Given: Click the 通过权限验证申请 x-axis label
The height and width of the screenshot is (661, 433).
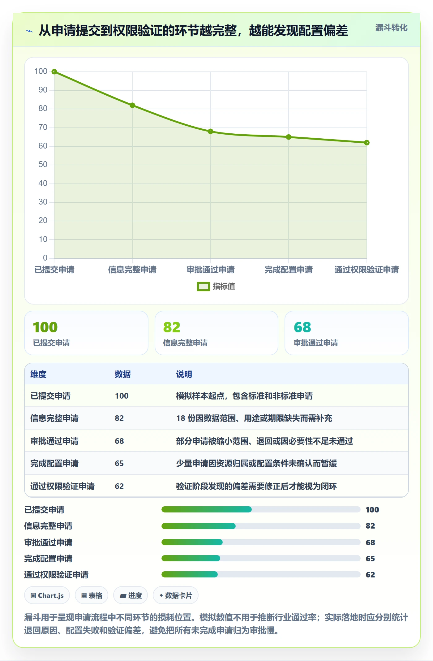Looking at the screenshot, I should pos(367,270).
